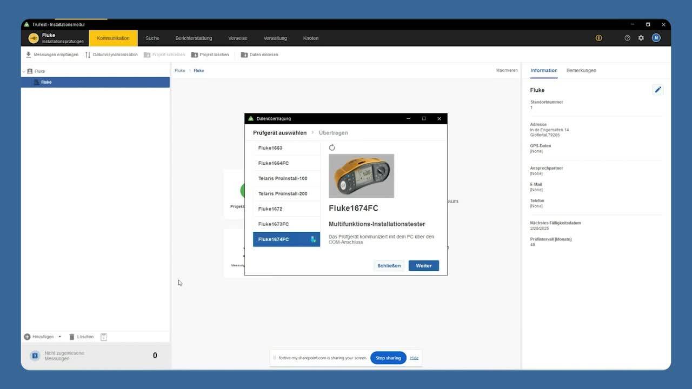Click the Hinzufügen plus icon
Viewport: 692px width, 389px height.
pyautogui.click(x=27, y=337)
